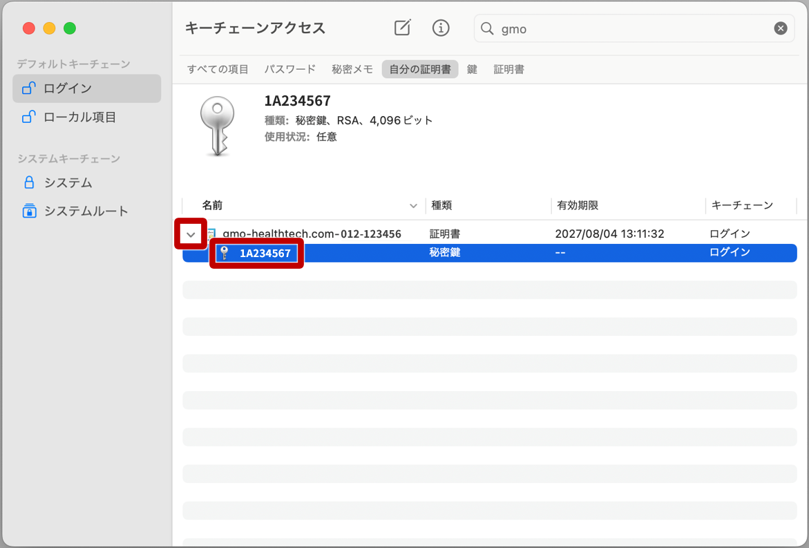Click the 使用状況: 任意 text
This screenshot has width=809, height=548.
coord(301,137)
